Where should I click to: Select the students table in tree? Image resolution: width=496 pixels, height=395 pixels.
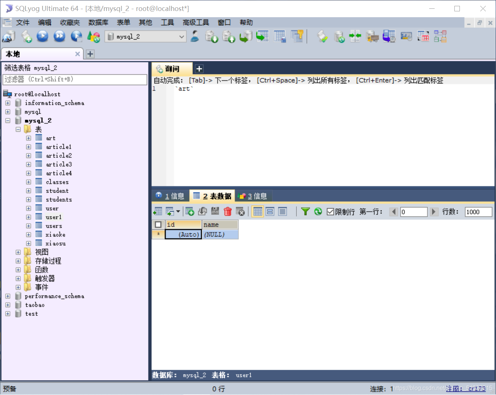pos(59,200)
